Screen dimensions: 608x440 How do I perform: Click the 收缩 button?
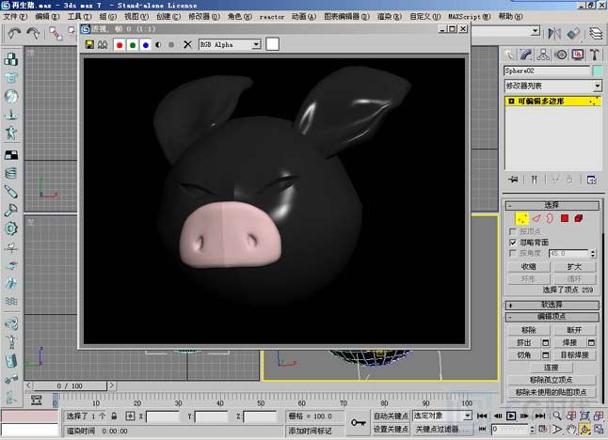[x=529, y=267]
